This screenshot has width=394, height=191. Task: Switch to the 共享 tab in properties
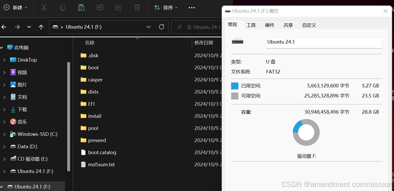[288, 25]
